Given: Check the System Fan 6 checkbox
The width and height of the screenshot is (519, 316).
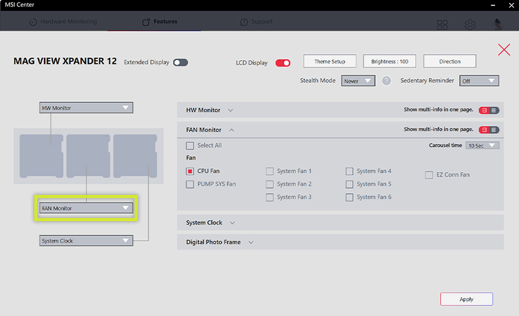Looking at the screenshot, I should click(349, 197).
